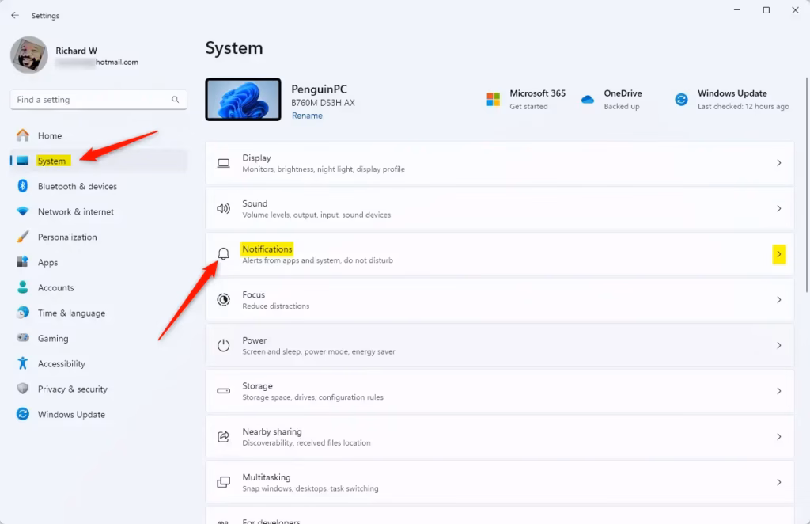Viewport: 810px width, 524px height.
Task: Open Network & internet section
Action: tap(76, 211)
